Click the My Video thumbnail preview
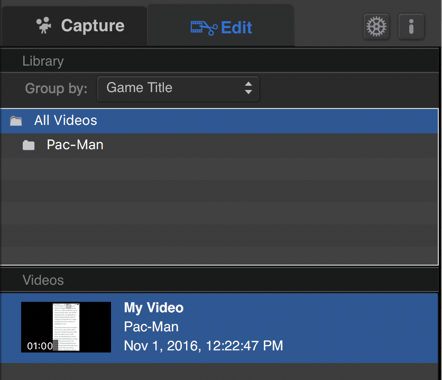This screenshot has width=442, height=380. click(x=66, y=327)
